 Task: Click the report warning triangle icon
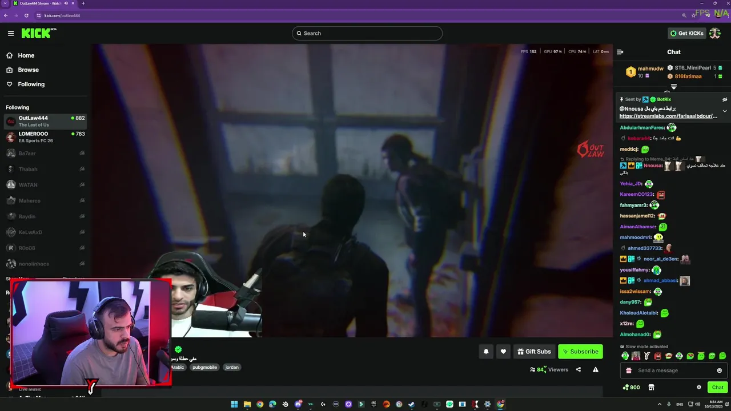pyautogui.click(x=595, y=369)
